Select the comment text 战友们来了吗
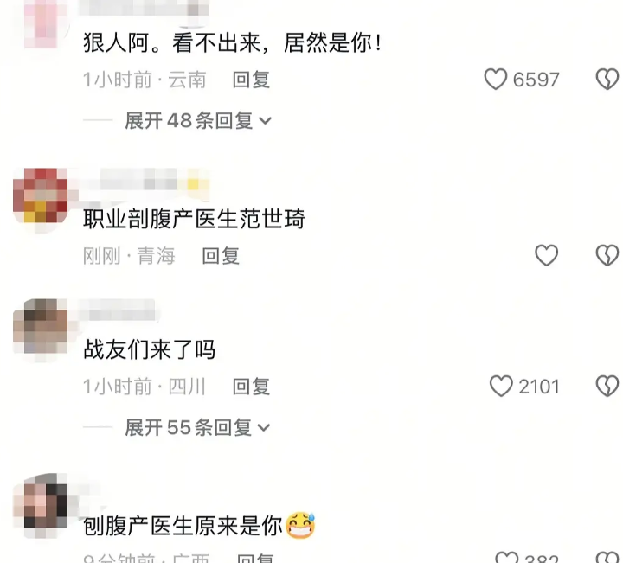This screenshot has height=563, width=623. [150, 349]
